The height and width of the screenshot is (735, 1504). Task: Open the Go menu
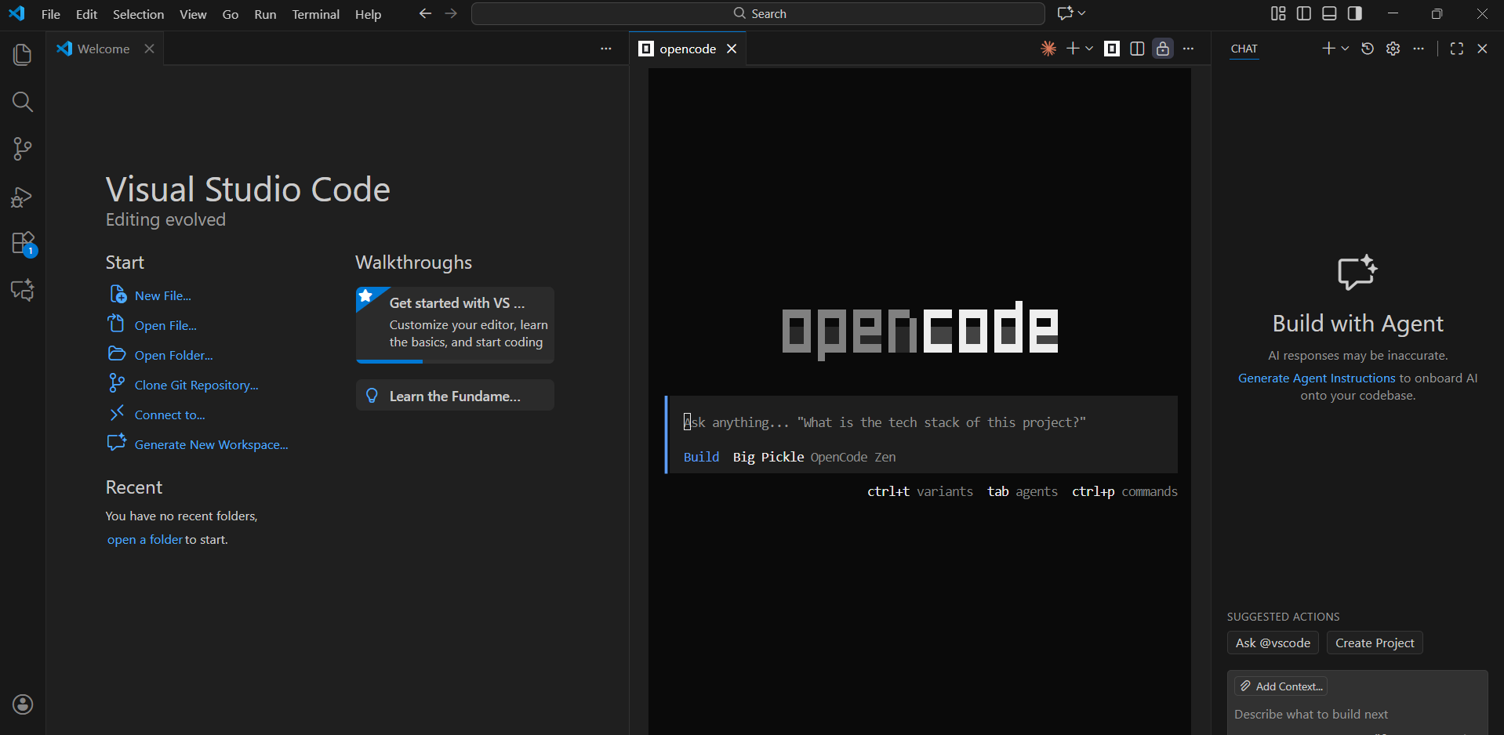click(231, 14)
